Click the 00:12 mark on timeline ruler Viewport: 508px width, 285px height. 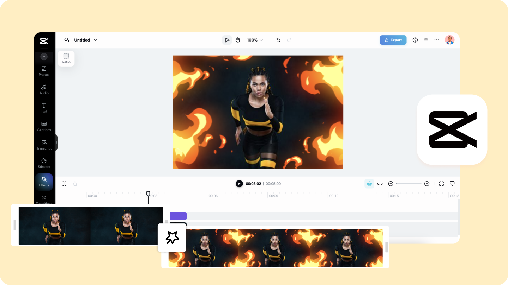point(334,196)
